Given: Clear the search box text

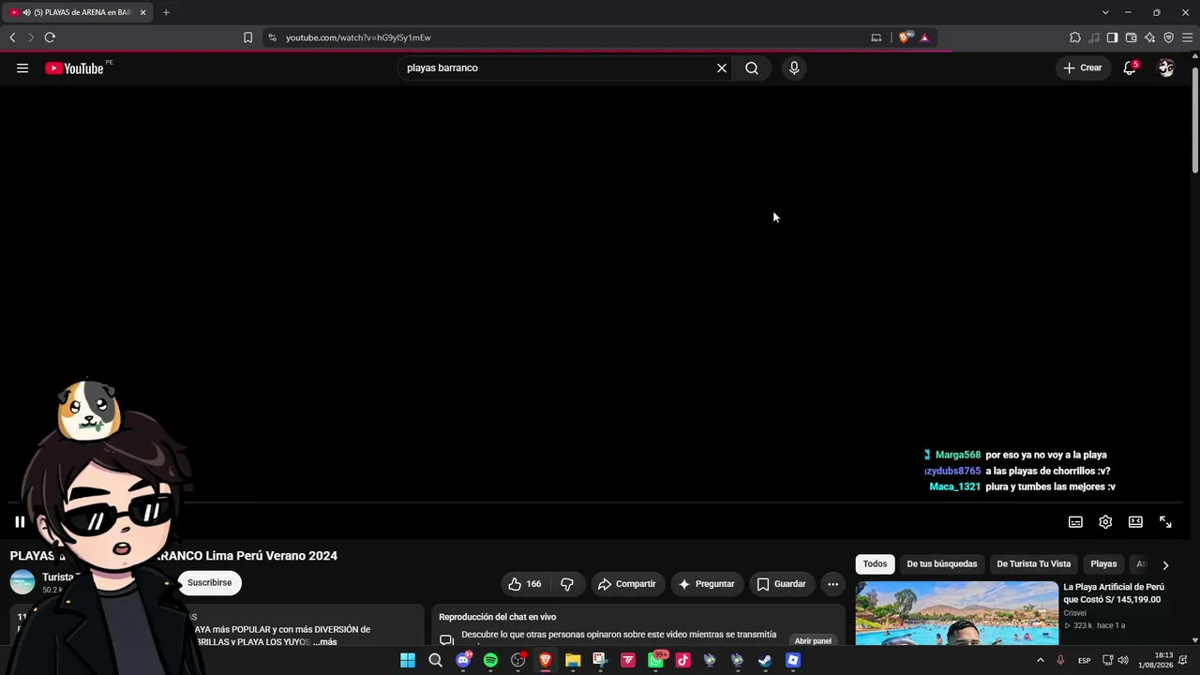Looking at the screenshot, I should [722, 68].
